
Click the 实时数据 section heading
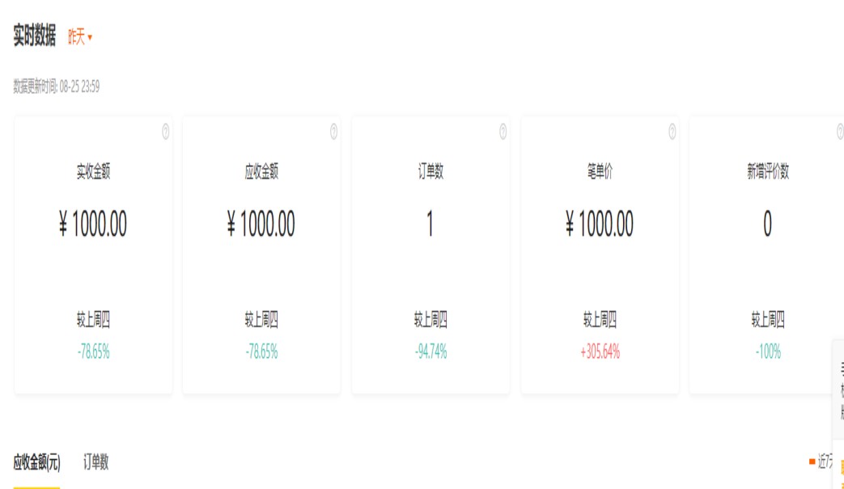click(35, 36)
